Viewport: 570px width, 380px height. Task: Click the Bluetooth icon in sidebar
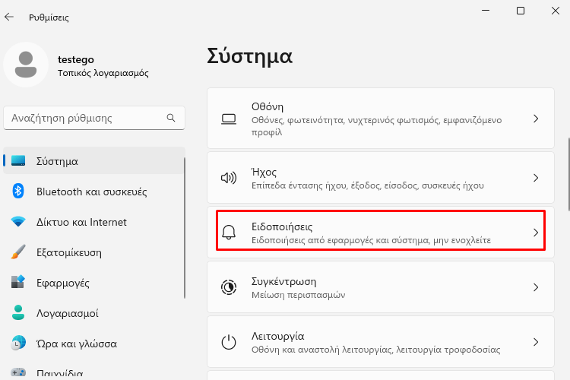(18, 191)
